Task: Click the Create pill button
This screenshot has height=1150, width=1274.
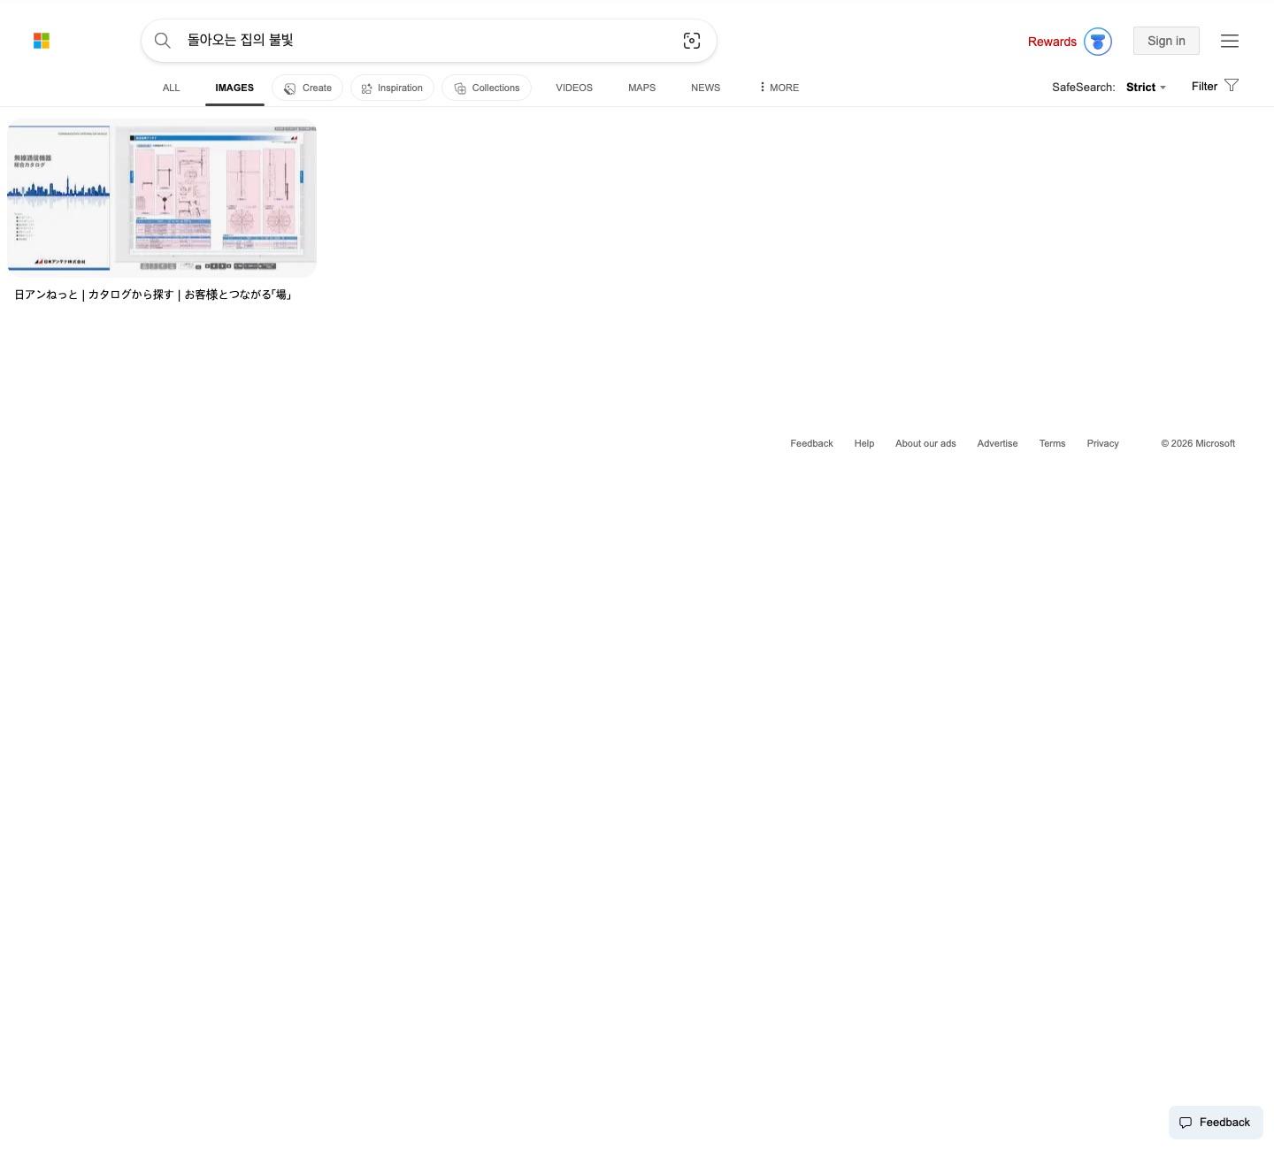Action: (308, 88)
